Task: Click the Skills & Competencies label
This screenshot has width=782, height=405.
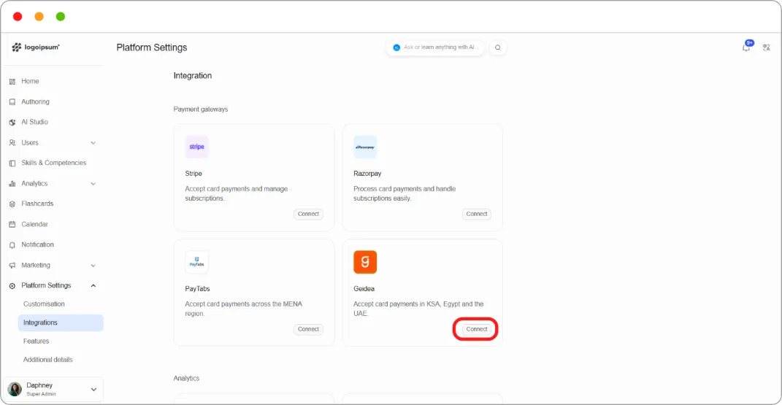Action: [x=54, y=163]
